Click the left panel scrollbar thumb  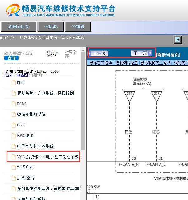click(83, 101)
